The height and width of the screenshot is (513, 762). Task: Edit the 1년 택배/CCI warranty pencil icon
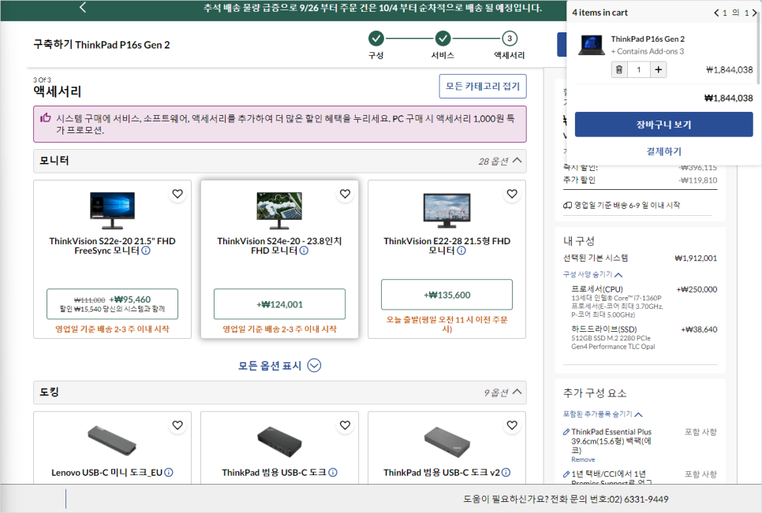[566, 474]
